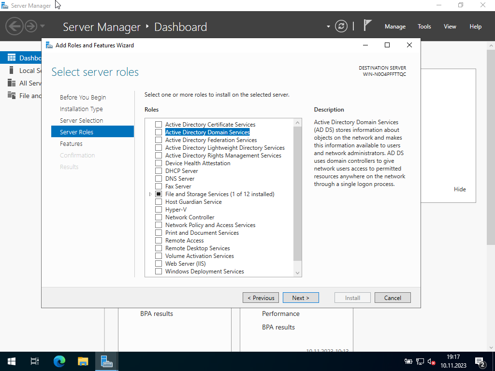
Task: Select Remote Desktop Services role text
Action: click(x=198, y=248)
